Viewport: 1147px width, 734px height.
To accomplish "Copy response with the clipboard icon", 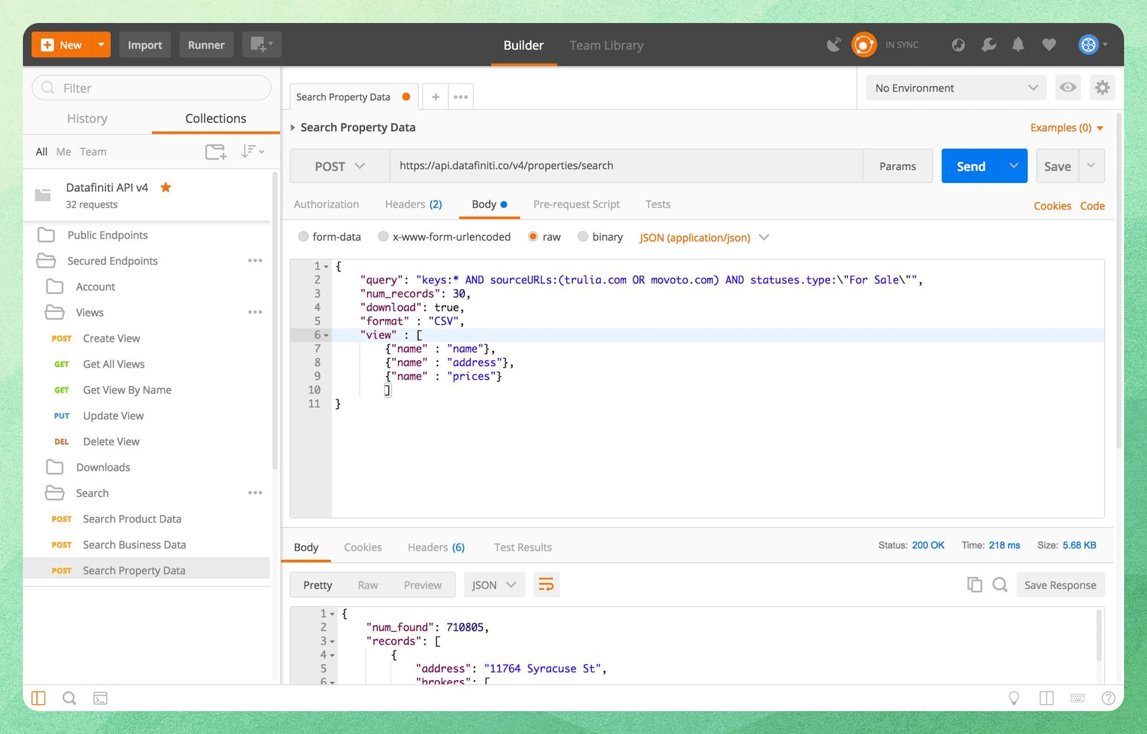I will (x=974, y=585).
